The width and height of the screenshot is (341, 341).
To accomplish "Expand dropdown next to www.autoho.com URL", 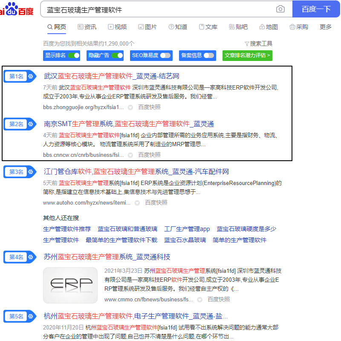I will tap(137, 203).
